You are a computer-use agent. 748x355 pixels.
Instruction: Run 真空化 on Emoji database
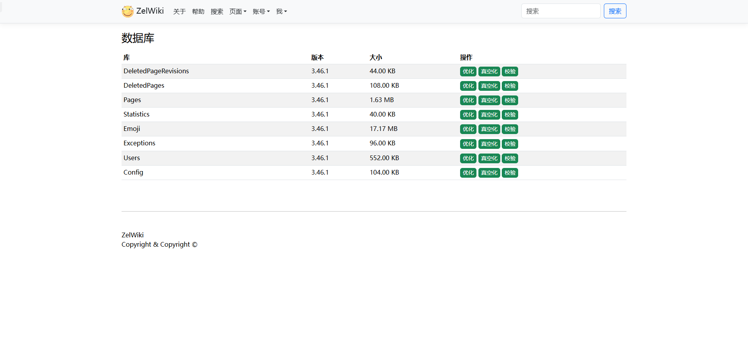[x=489, y=129]
